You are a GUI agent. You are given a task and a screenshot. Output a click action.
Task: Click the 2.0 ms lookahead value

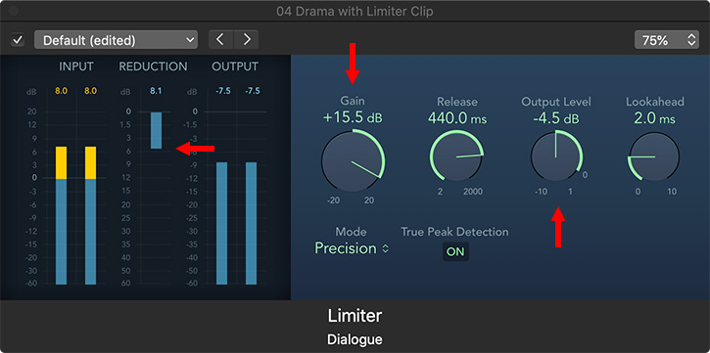click(x=654, y=118)
